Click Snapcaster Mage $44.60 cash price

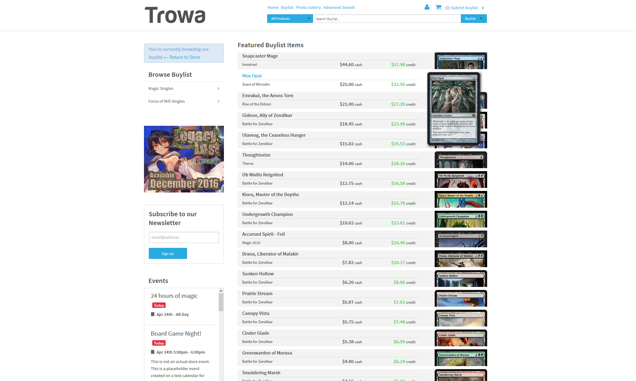pos(351,65)
